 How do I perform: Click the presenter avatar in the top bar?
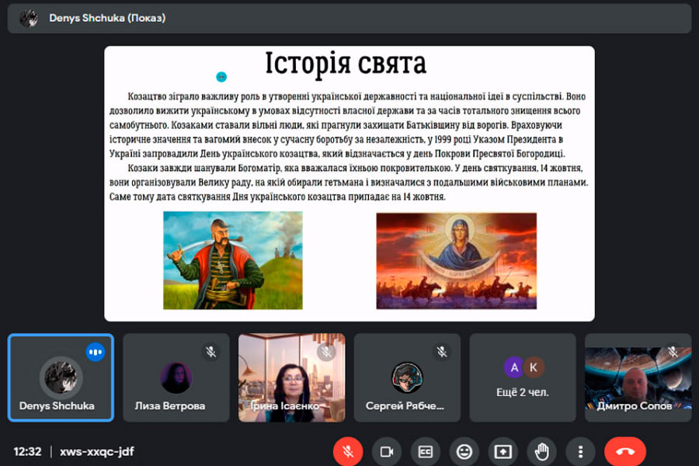(29, 19)
